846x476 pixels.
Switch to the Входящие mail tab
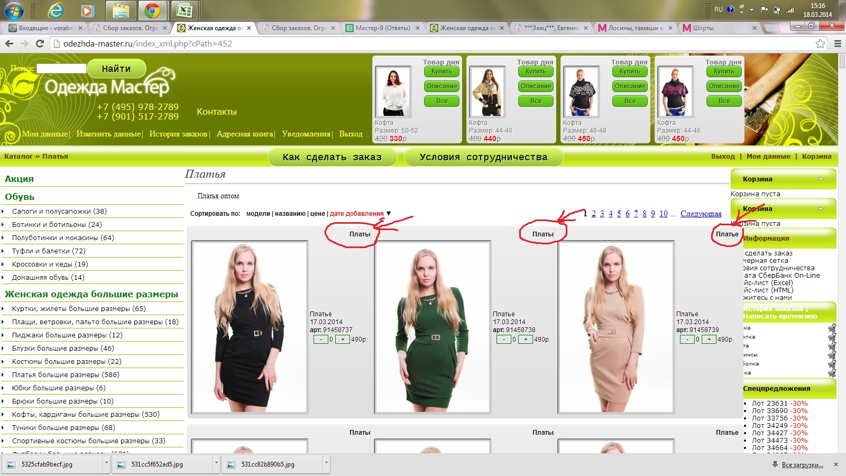pos(44,28)
